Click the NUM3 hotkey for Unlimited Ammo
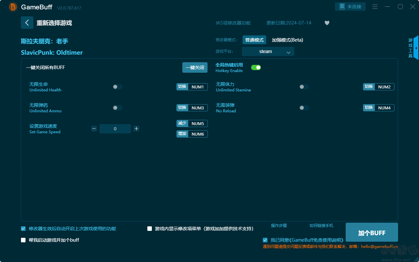 coord(198,108)
